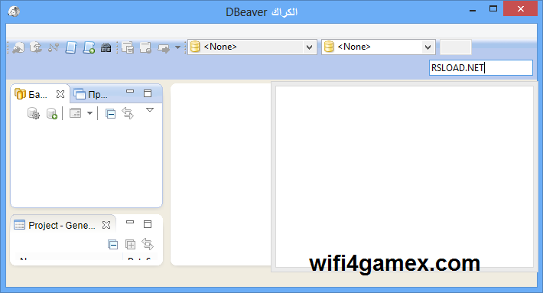The height and width of the screenshot is (293, 543).
Task: Expand the small toolbar arrow dropdown
Action: [177, 47]
